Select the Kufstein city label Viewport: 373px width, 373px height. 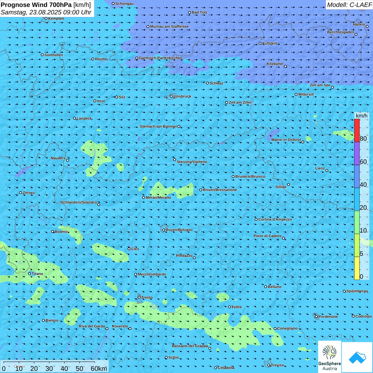(270, 43)
